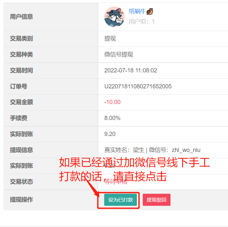228x227 pixels.
Task: Click the 用户信息 row label
Action: click(x=21, y=17)
